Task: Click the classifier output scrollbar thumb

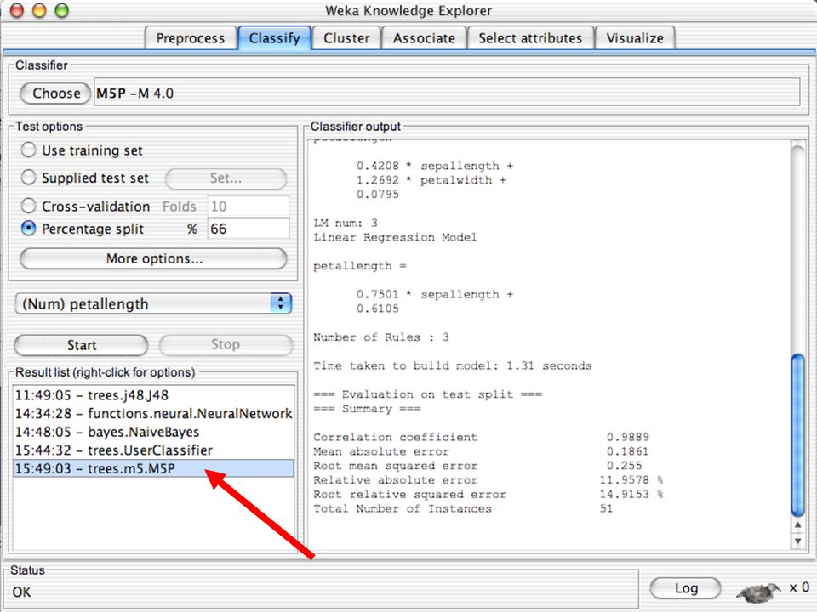Action: 797,434
